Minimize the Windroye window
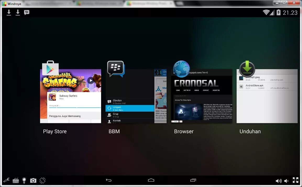Screen dimensions: 302x187 277,3
